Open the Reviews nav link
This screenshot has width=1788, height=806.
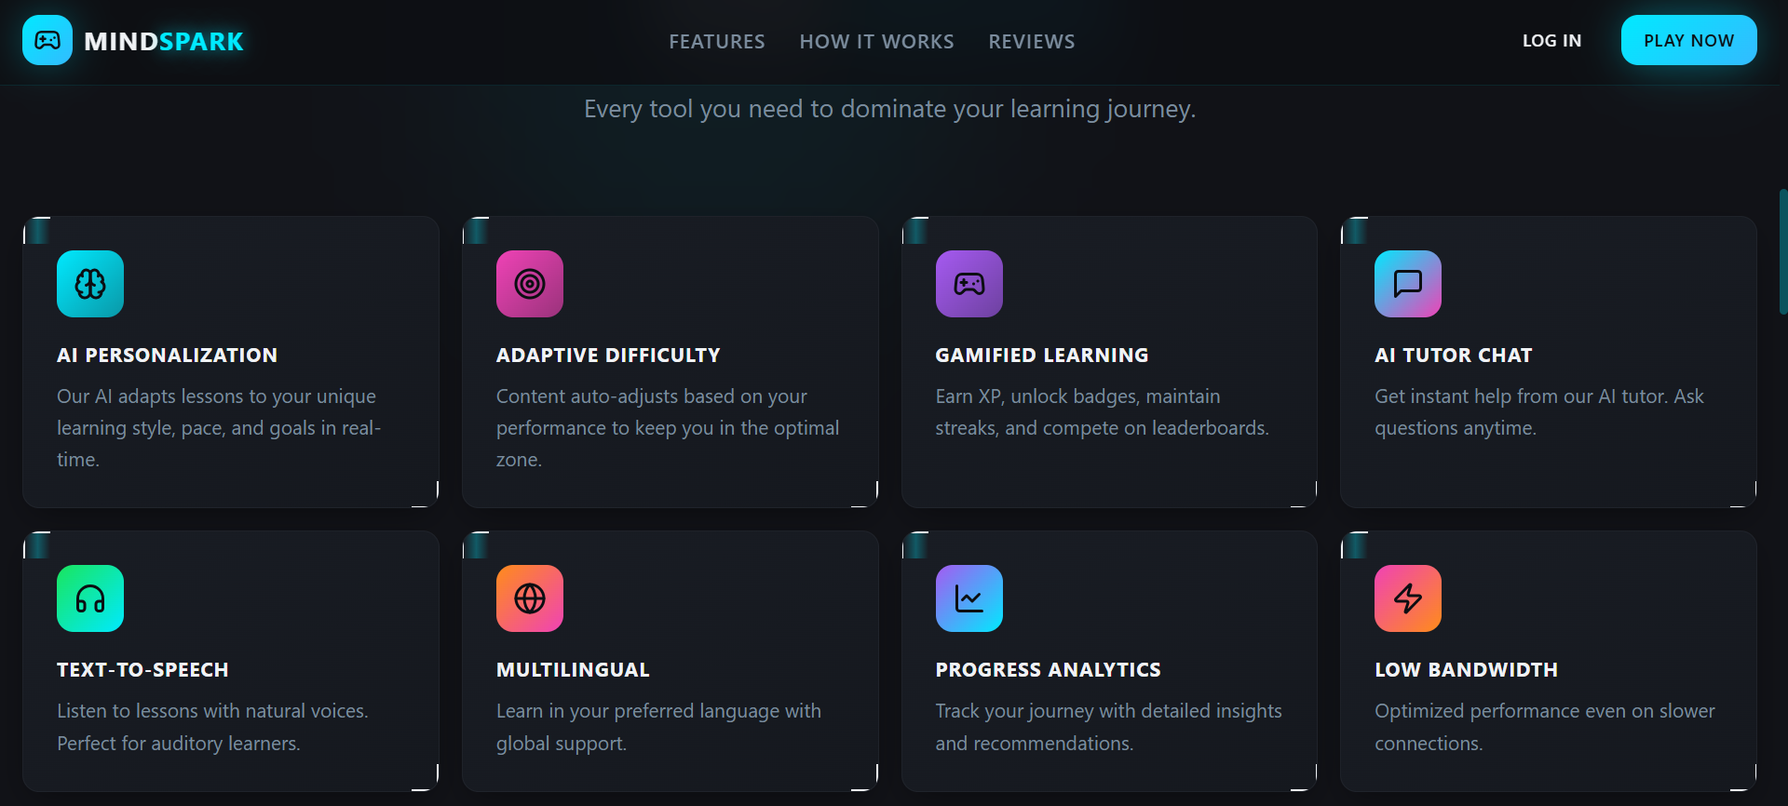pos(1032,41)
